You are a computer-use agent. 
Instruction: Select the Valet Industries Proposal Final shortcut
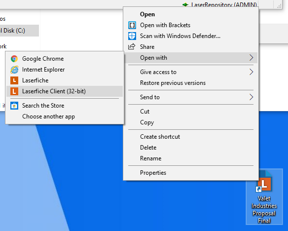pos(264,196)
